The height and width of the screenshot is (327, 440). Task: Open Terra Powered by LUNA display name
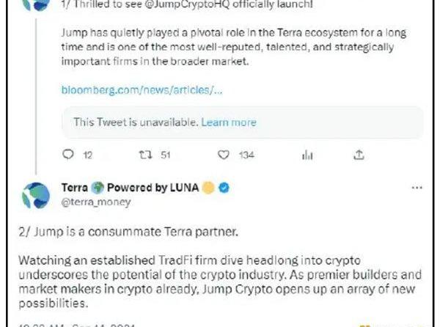pyautogui.click(x=129, y=188)
